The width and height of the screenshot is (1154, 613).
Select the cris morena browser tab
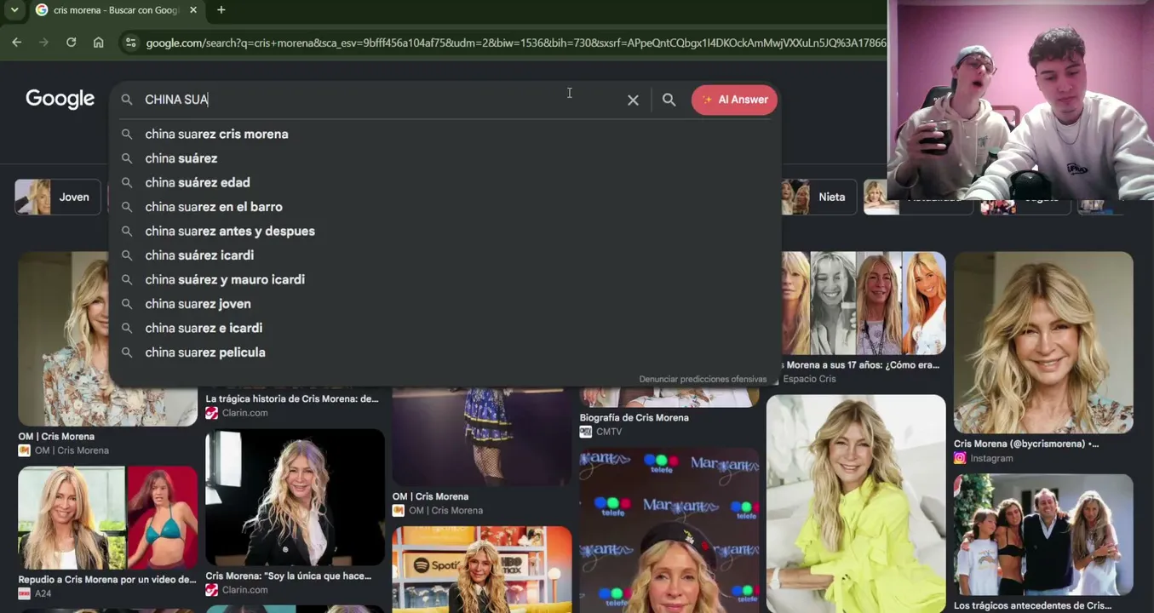117,10
